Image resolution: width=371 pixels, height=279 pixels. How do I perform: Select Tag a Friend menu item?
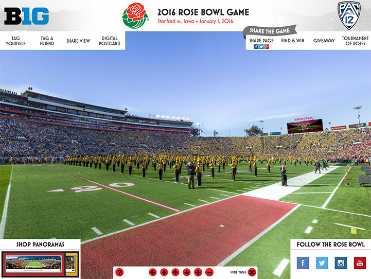coord(47,41)
